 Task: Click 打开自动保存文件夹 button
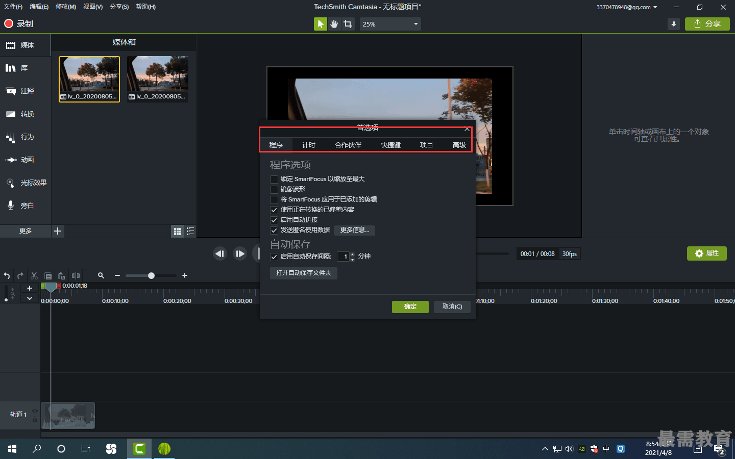(304, 273)
